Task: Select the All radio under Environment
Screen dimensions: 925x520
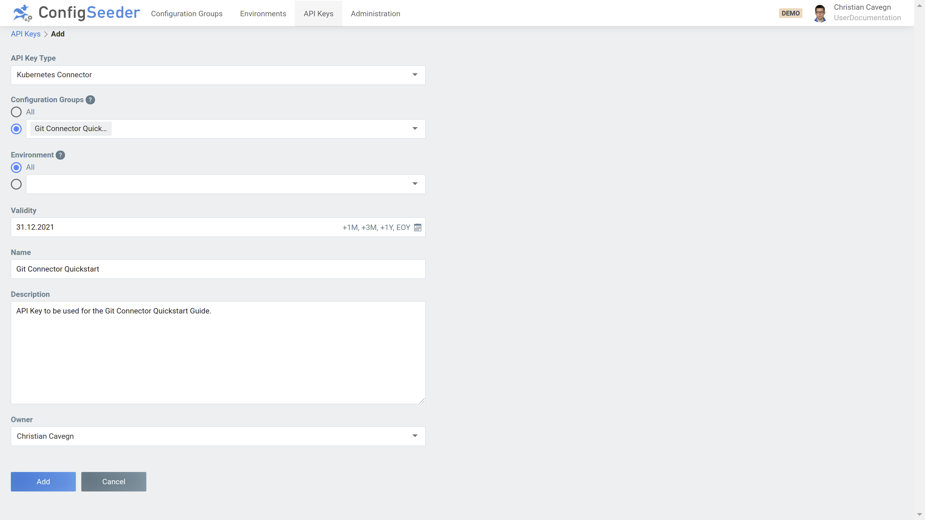Action: click(x=16, y=167)
